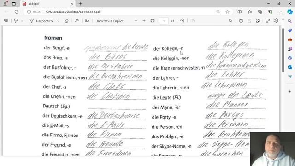Click the Nomen heading
Screen dimensions: 295x166
53,38
